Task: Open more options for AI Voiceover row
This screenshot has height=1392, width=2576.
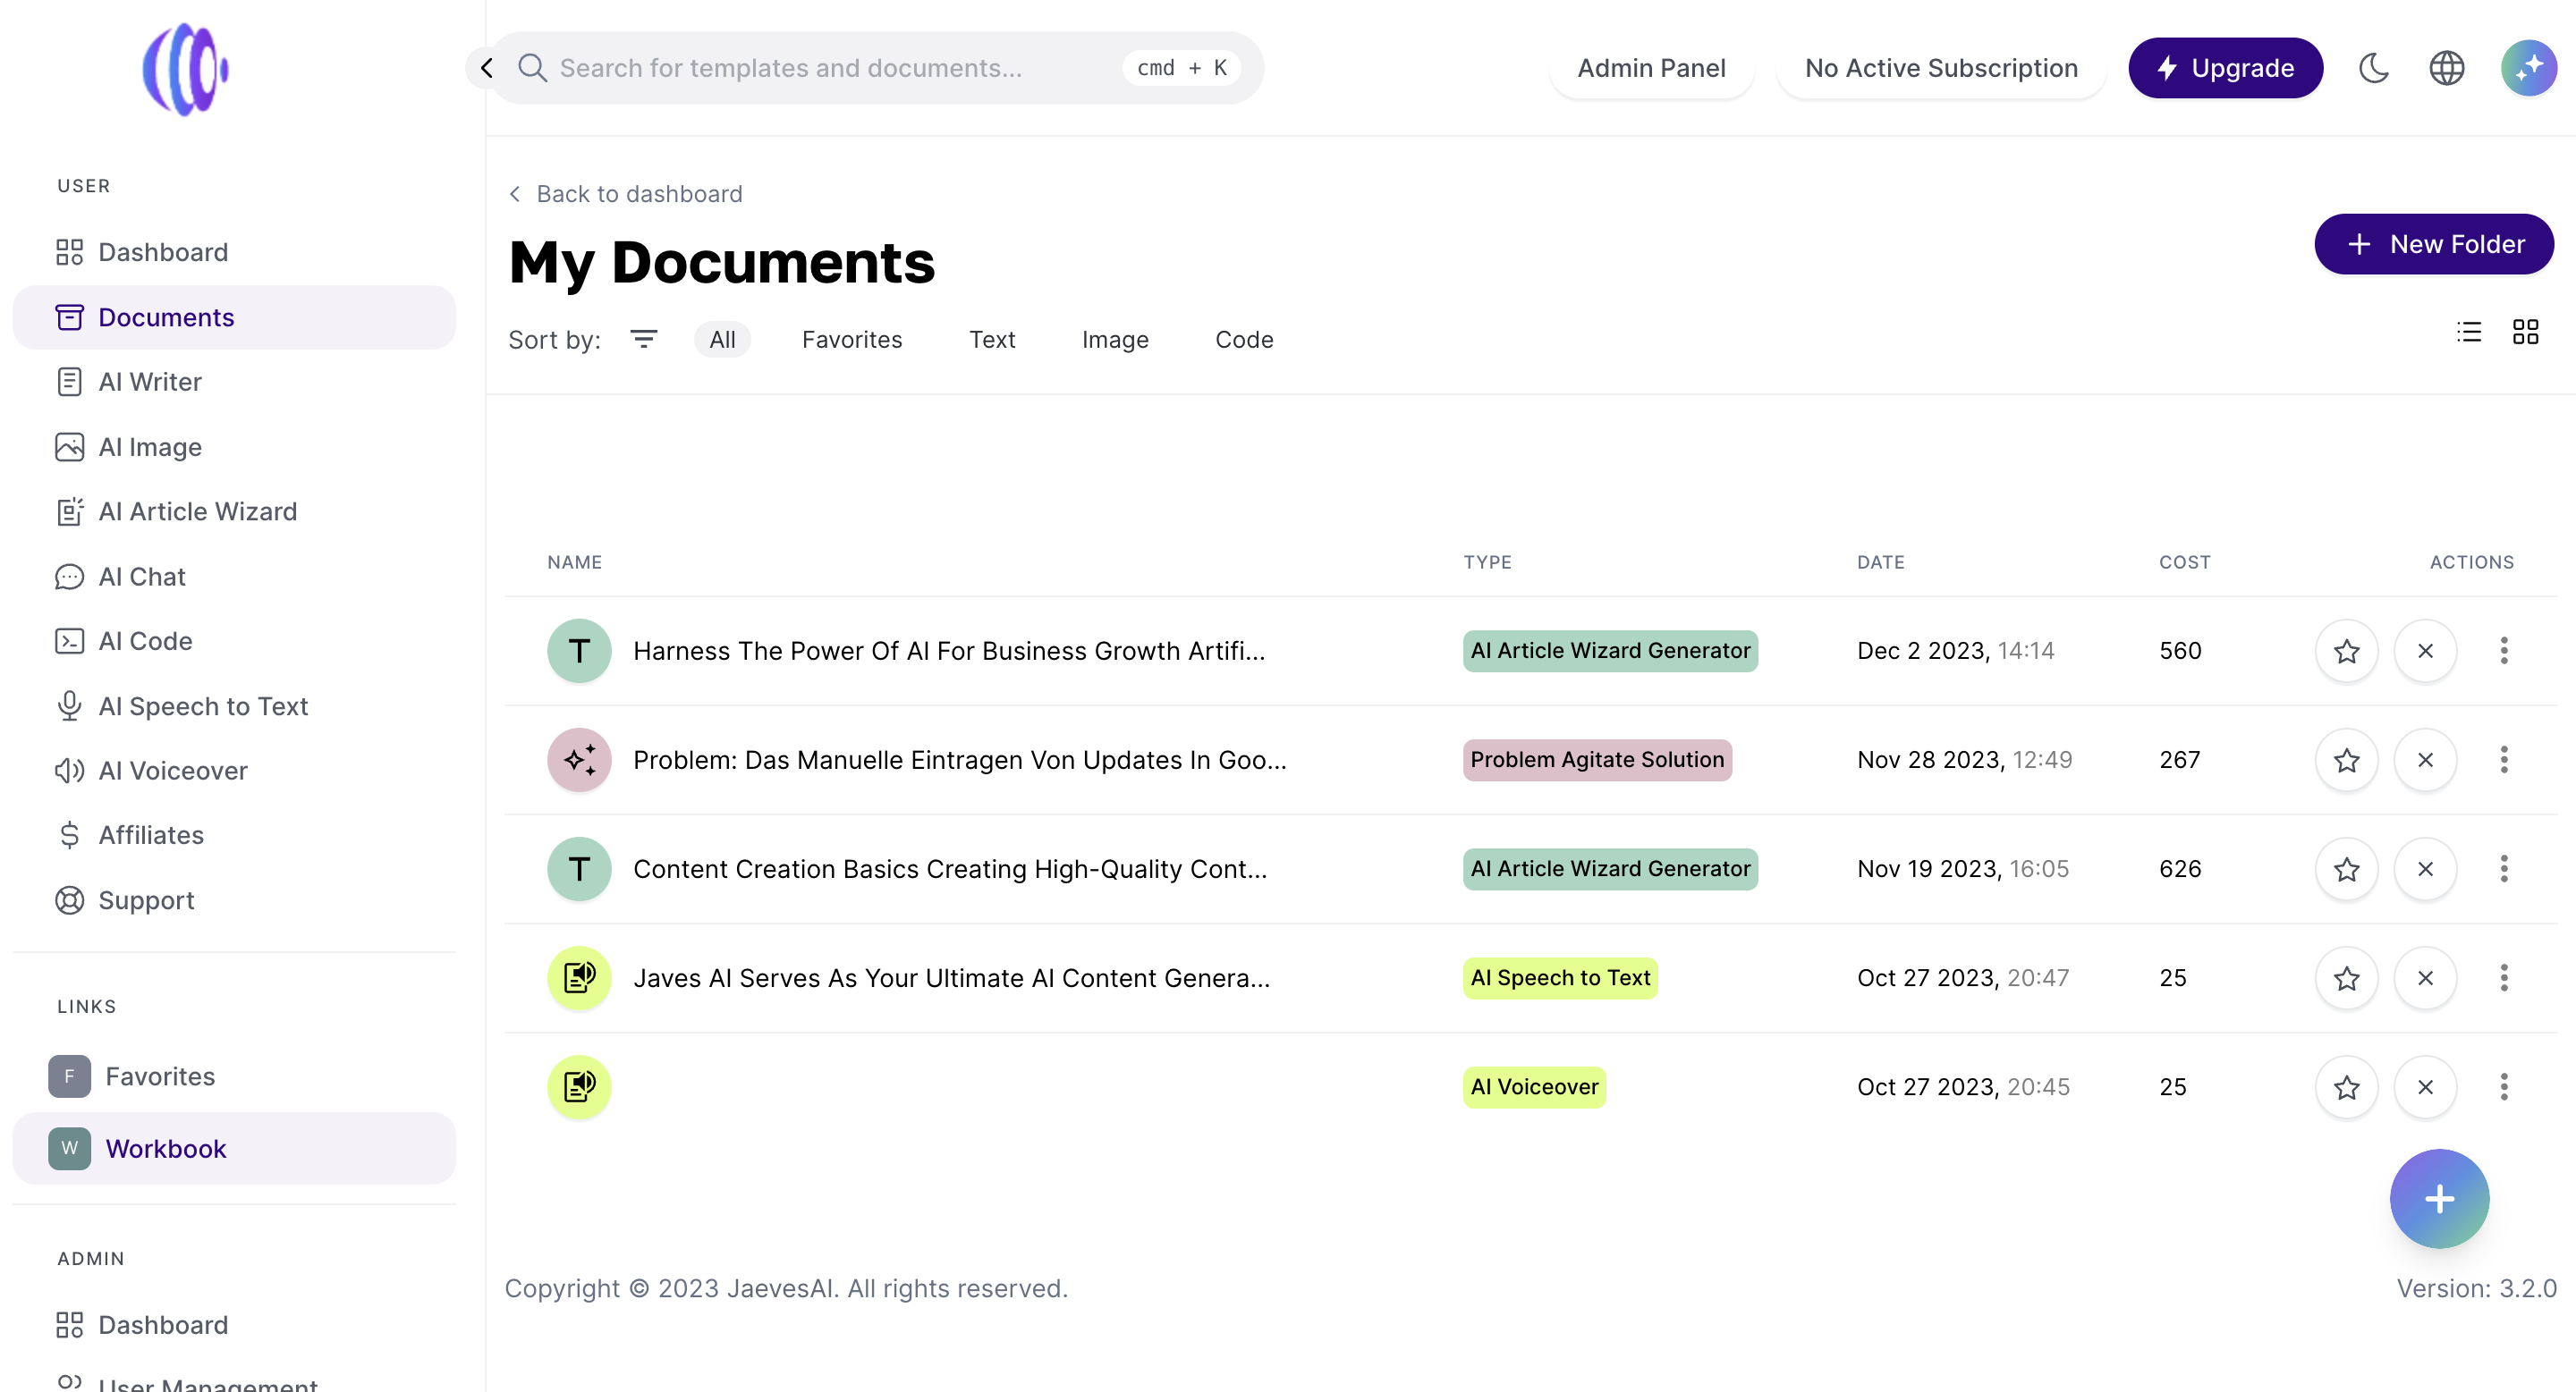Action: 2504,1086
